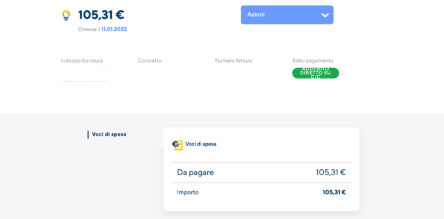444x219 pixels.
Task: Click the Importo row label
Action: [188, 192]
